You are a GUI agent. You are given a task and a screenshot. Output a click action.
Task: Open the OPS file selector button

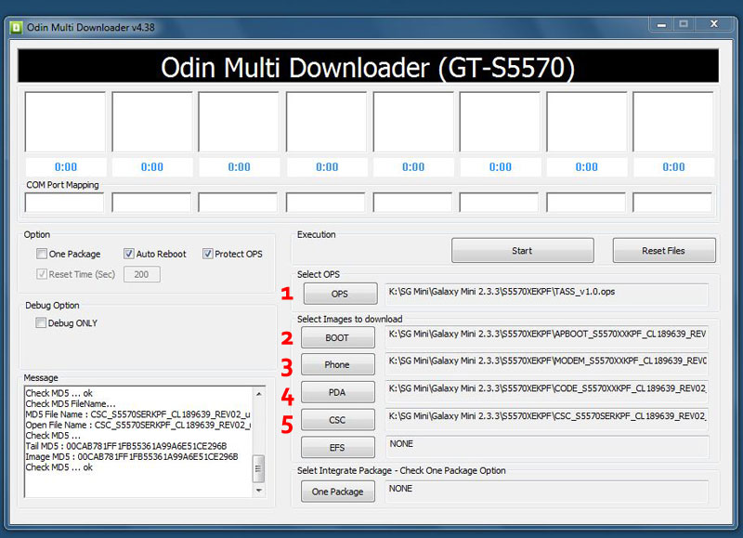(x=340, y=294)
